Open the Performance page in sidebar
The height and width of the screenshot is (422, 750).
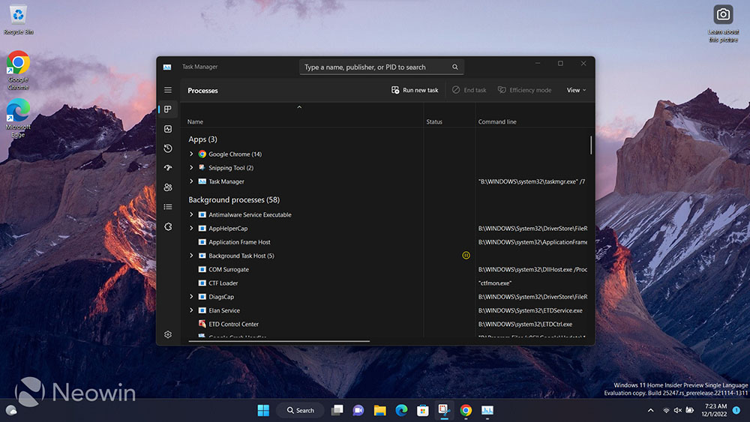coord(168,129)
